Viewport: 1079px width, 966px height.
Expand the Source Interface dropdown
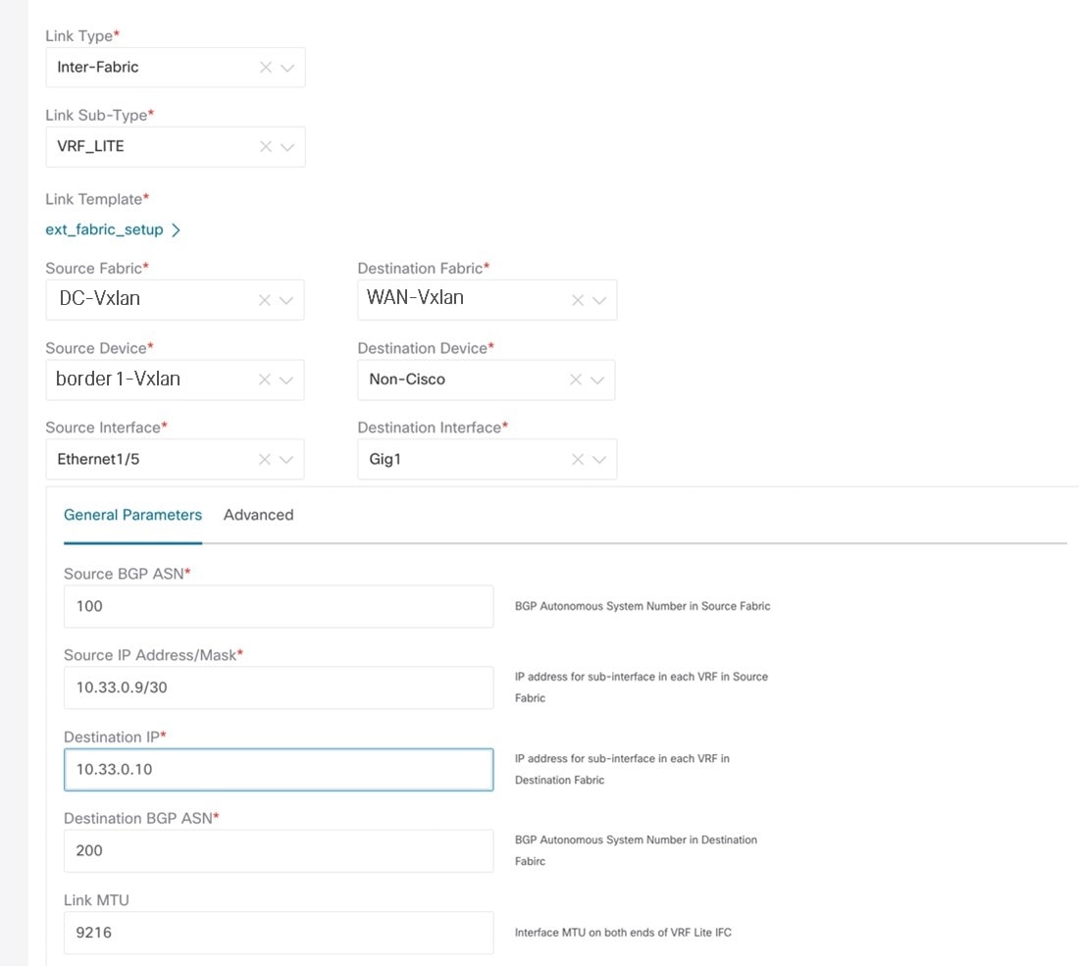pos(286,459)
